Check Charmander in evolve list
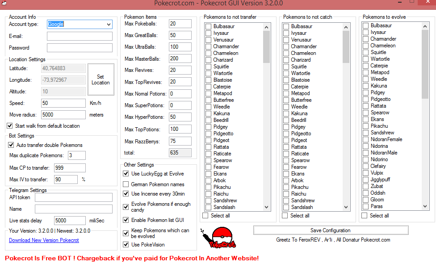 tap(366, 39)
